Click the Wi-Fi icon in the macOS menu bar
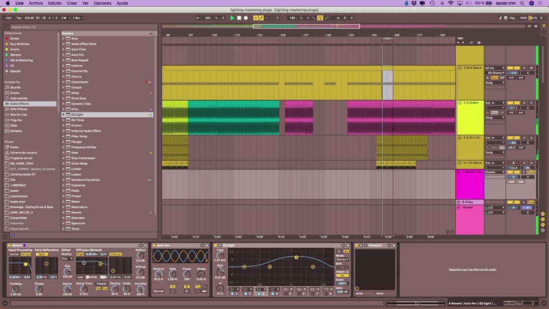 click(x=451, y=3)
